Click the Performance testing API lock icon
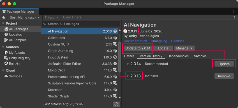238x108 pixels. [x=115, y=77]
